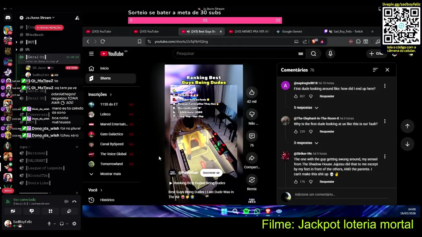Screen dimensions: 422x237
Task: Select Shorts in YouTube sidebar
Action: [x=111, y=78]
